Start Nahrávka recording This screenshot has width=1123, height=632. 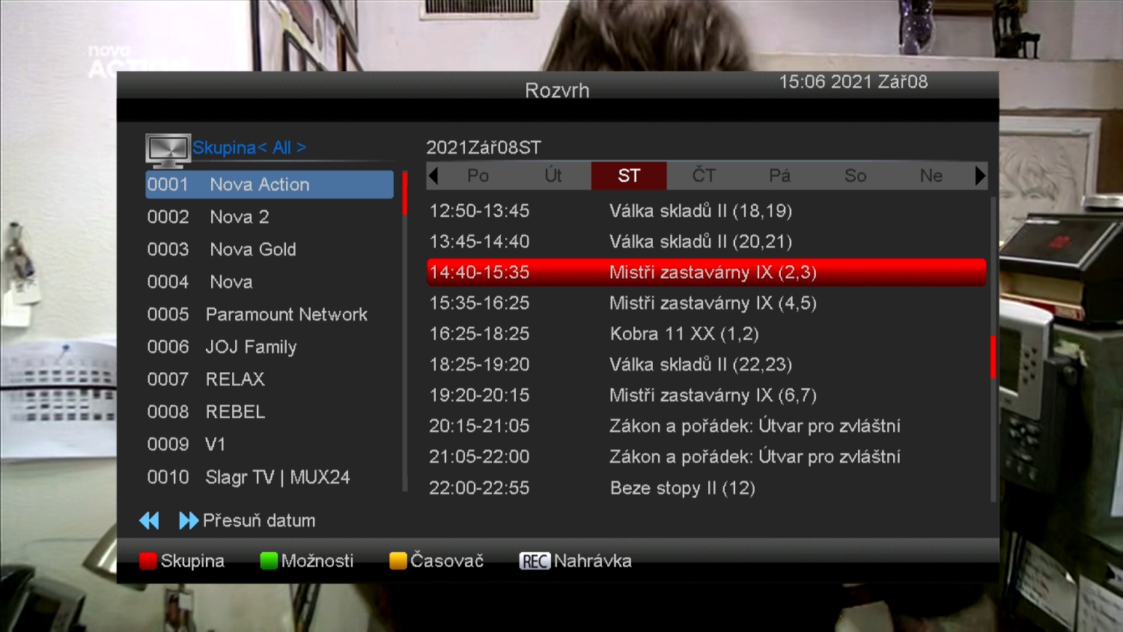(x=593, y=561)
